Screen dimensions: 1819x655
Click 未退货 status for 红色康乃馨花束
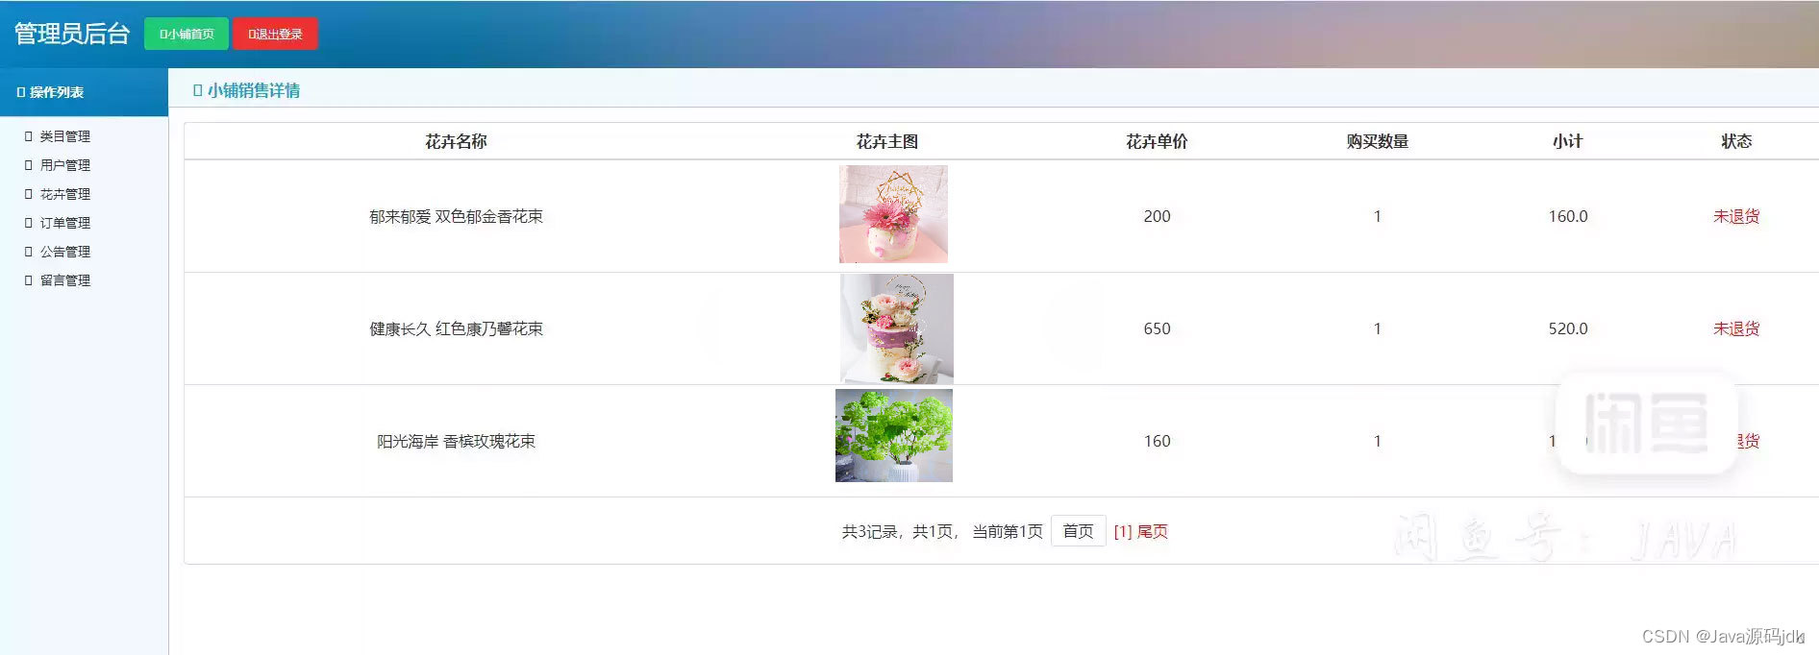coord(1736,328)
